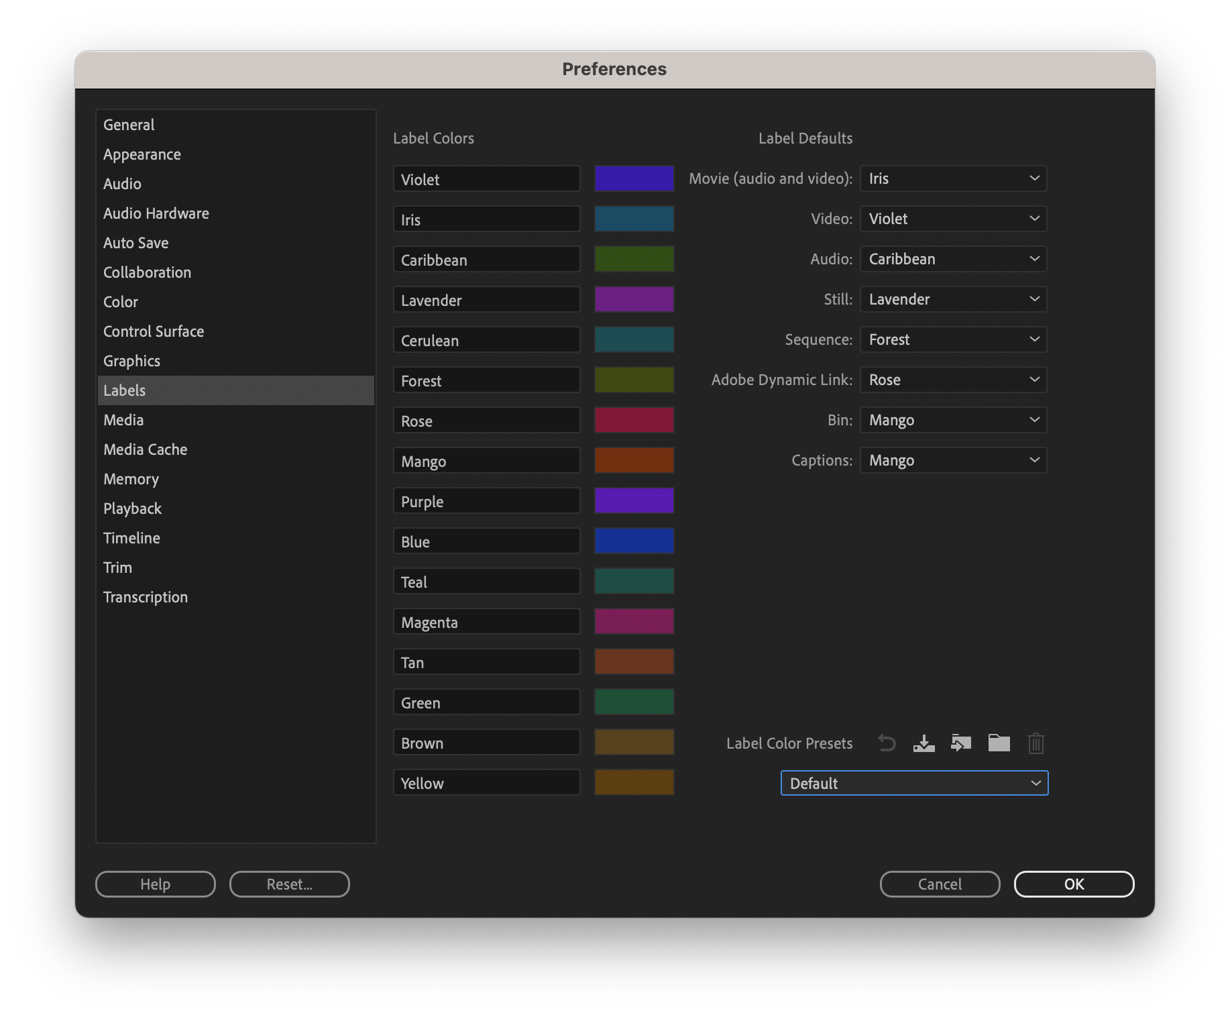Rename the Rose label text field
Screen dimensions: 1230x1017
click(486, 421)
